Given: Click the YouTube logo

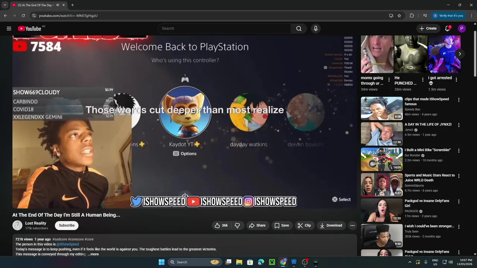Looking at the screenshot, I should point(29,29).
